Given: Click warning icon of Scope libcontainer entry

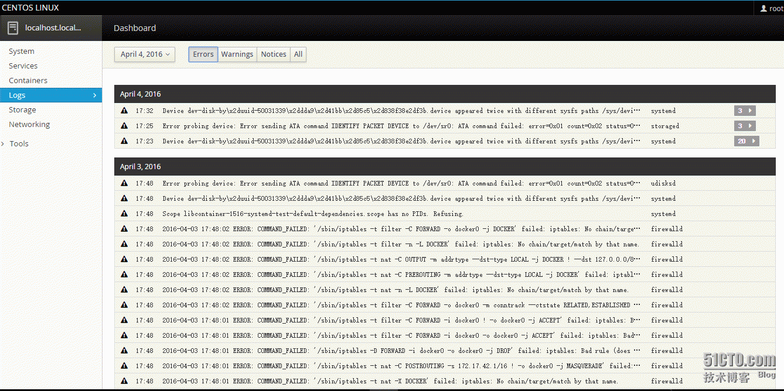Looking at the screenshot, I should tap(124, 214).
